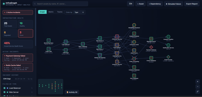Open the CDN Edge incident history row
202x97 pixels.
(x=18, y=79)
